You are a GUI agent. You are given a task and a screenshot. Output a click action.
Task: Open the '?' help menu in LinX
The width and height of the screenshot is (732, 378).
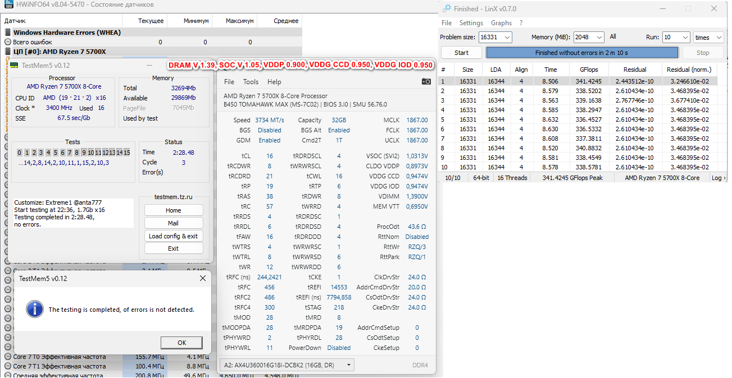pos(521,23)
